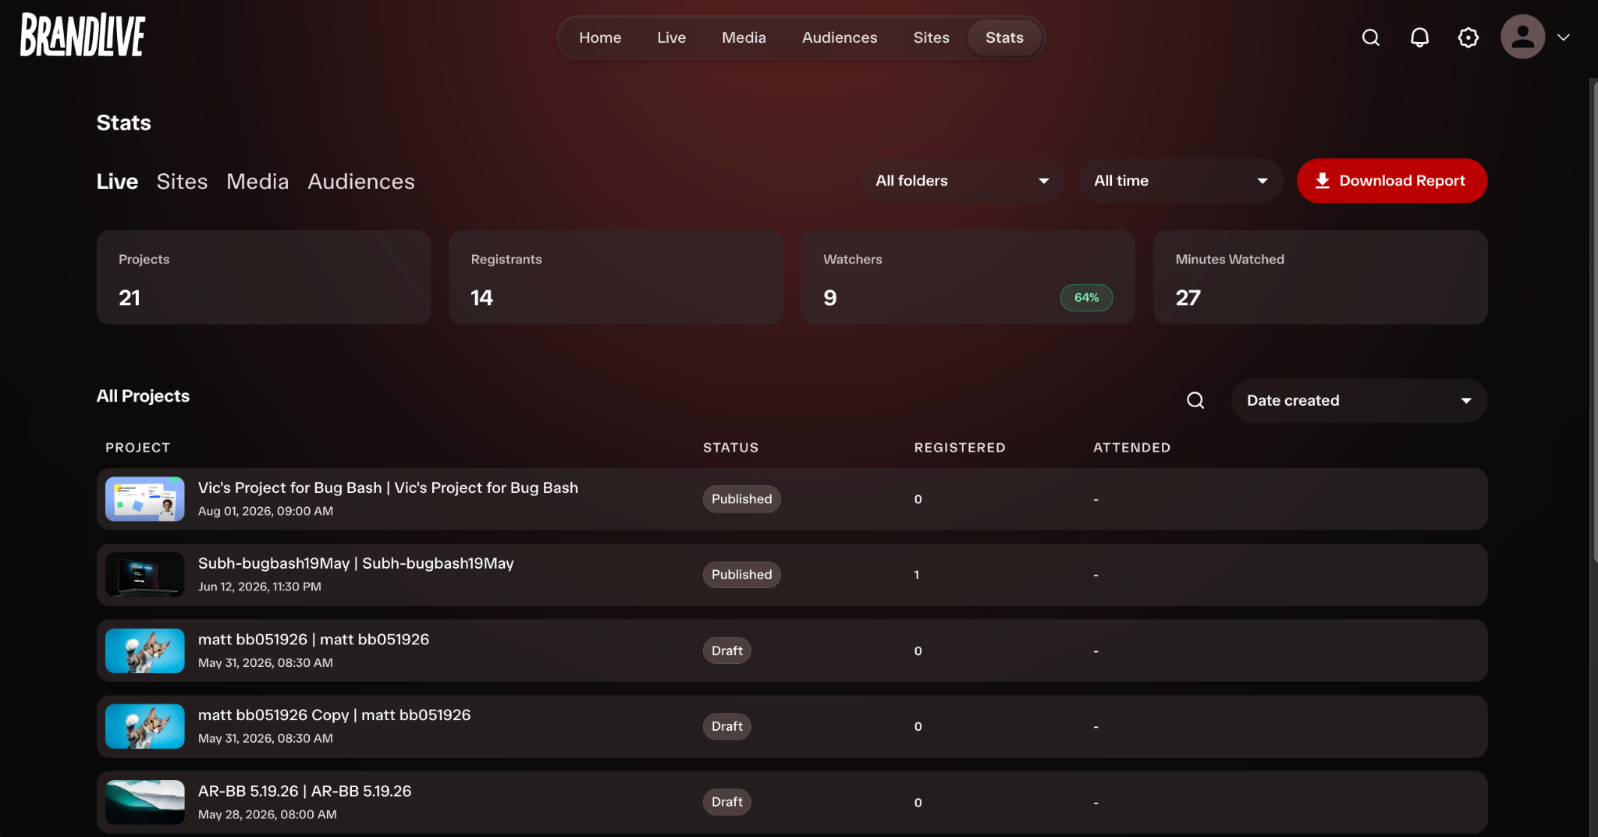Expand account menu chevron beside avatar
1598x837 pixels.
tap(1564, 37)
